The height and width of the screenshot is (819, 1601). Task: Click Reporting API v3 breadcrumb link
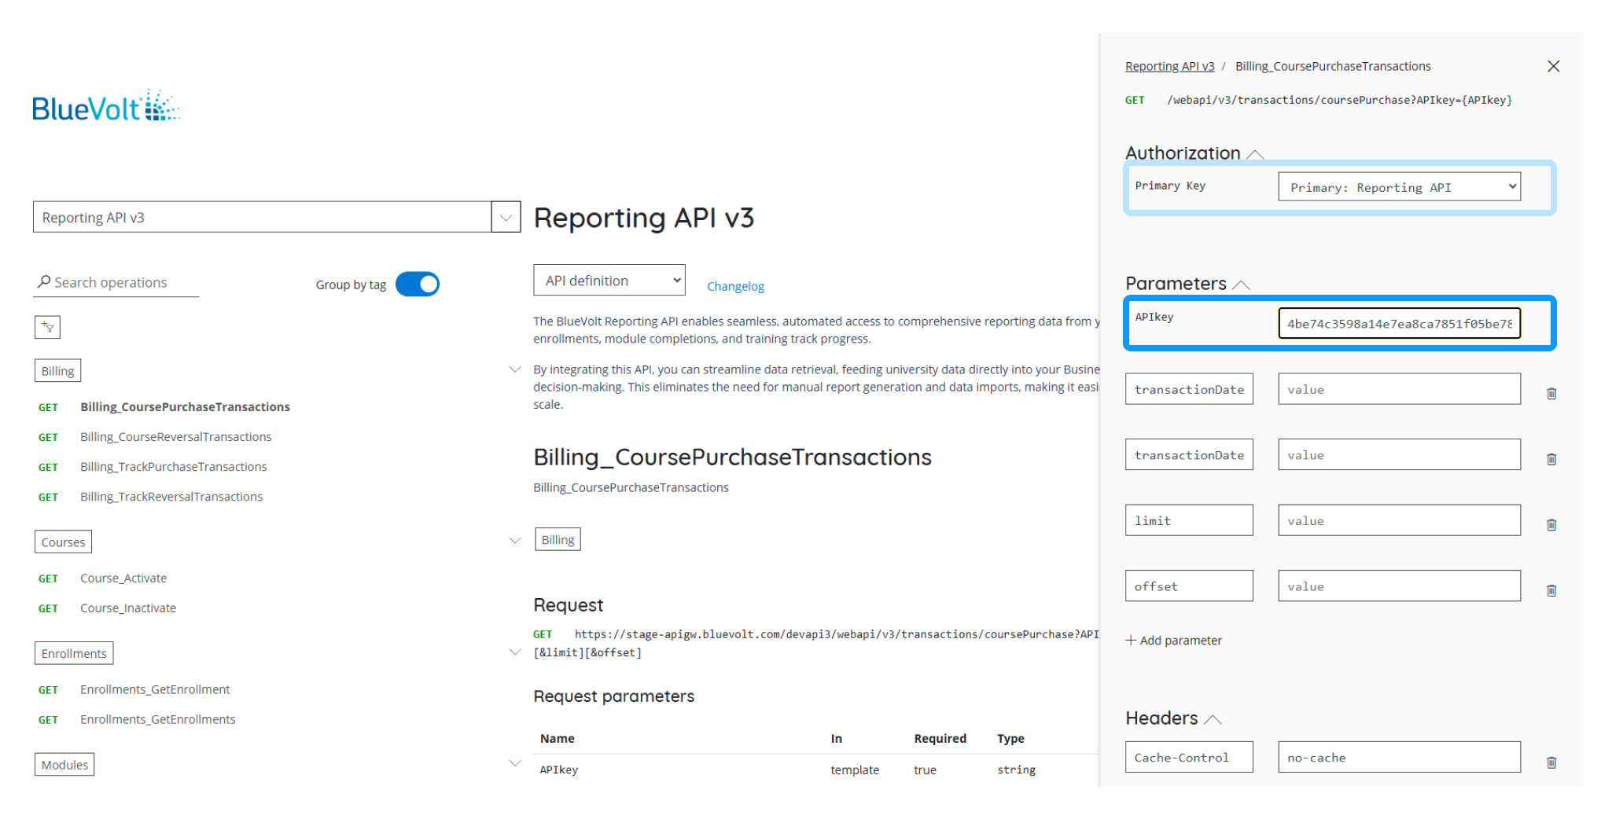pyautogui.click(x=1169, y=66)
